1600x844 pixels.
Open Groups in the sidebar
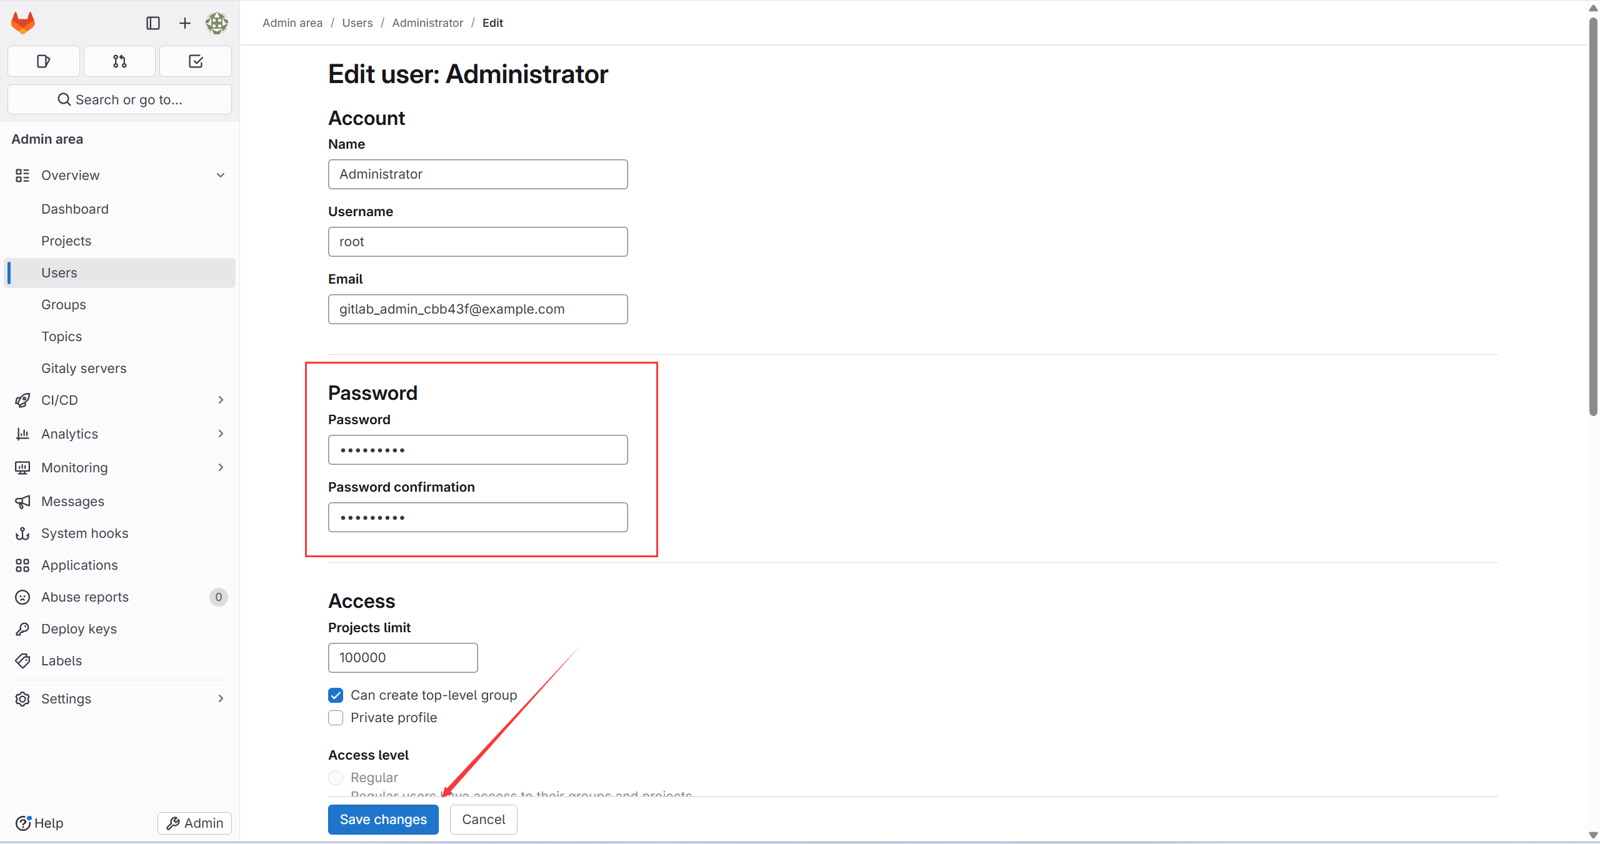[64, 305]
